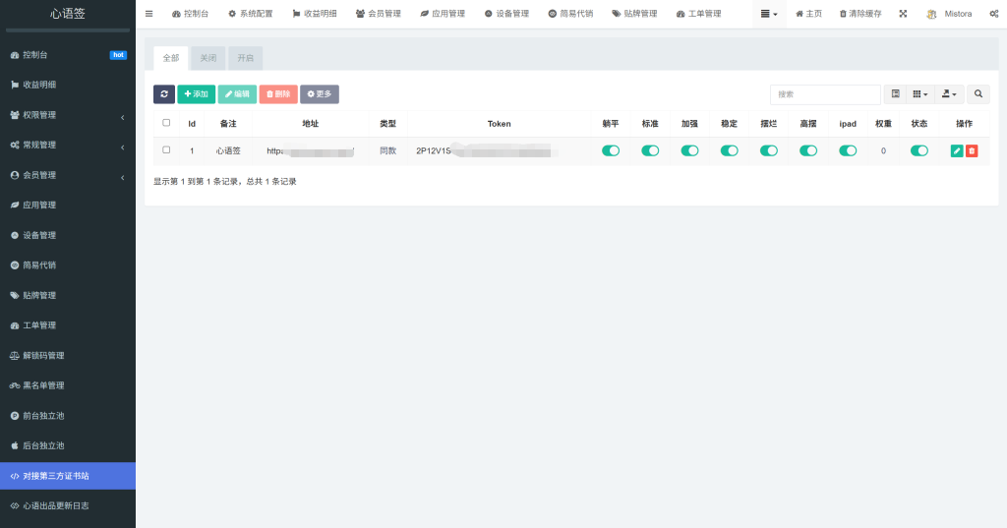Open the export data dropdown
This screenshot has width=1007, height=528.
tap(949, 93)
